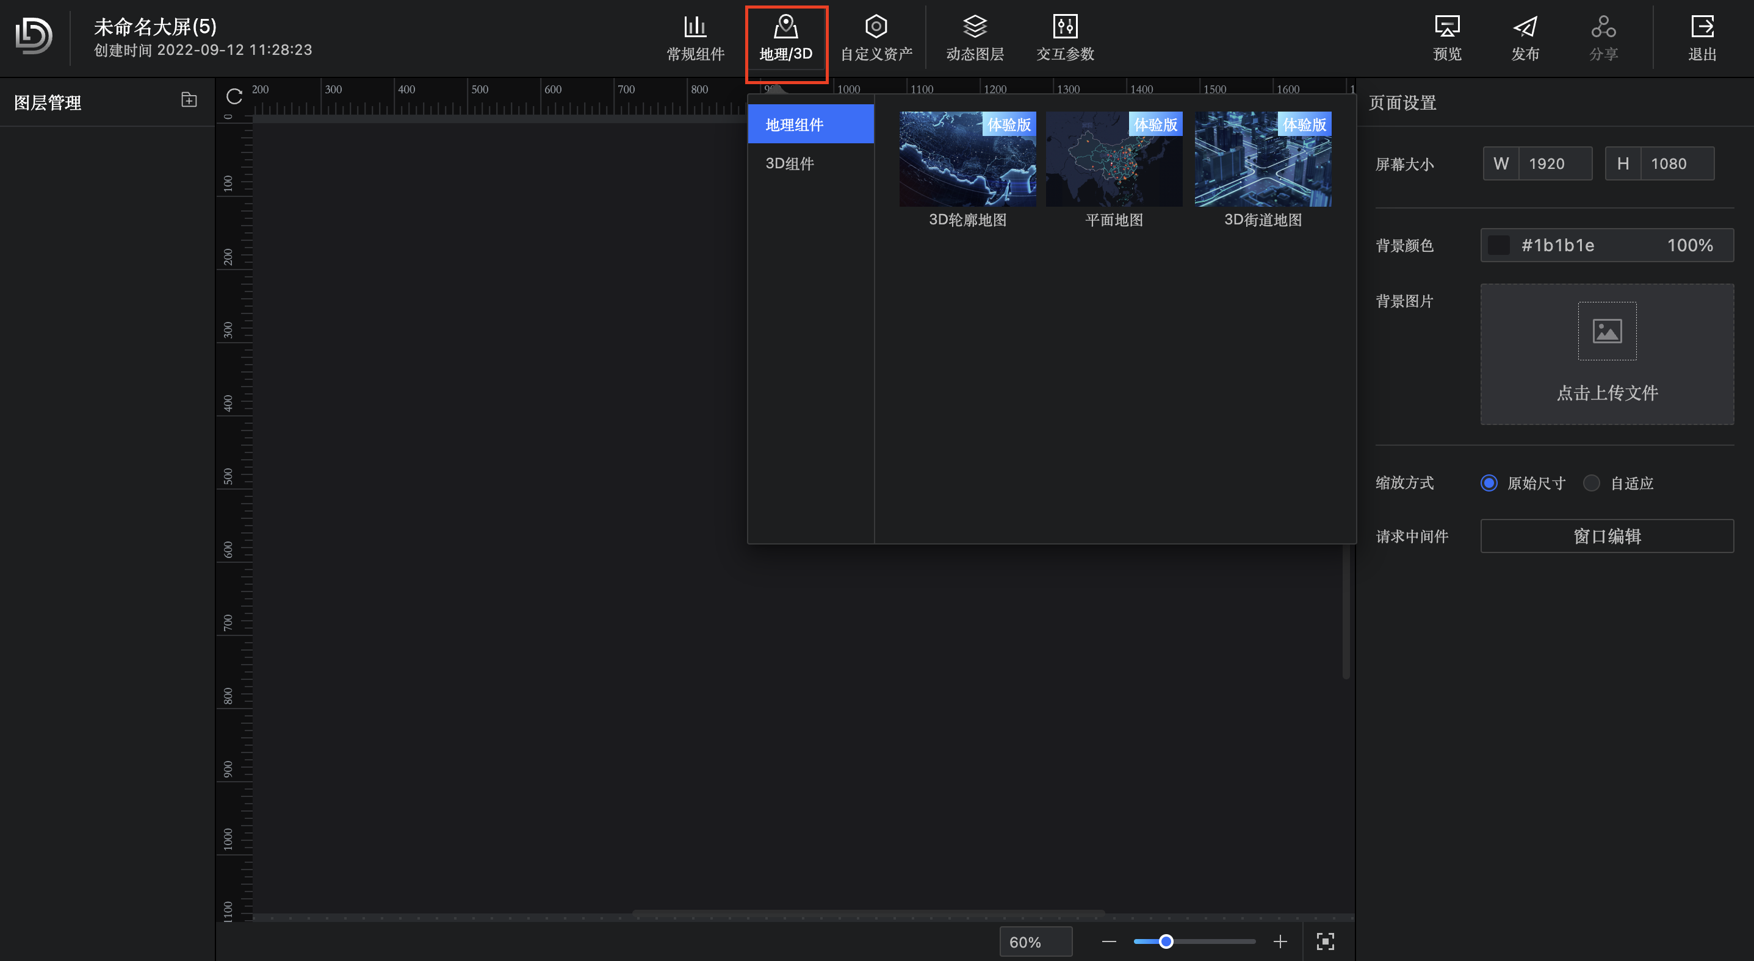Click the fit-to-screen icon at bottom
The image size is (1754, 961).
point(1324,941)
